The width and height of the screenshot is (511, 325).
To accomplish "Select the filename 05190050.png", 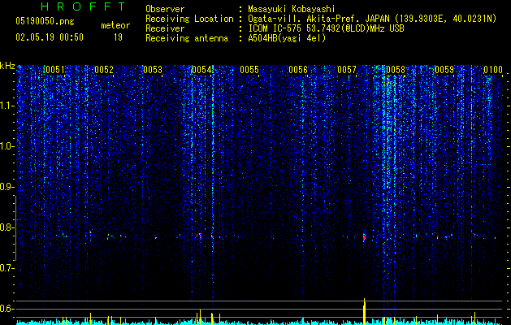I will coord(45,21).
